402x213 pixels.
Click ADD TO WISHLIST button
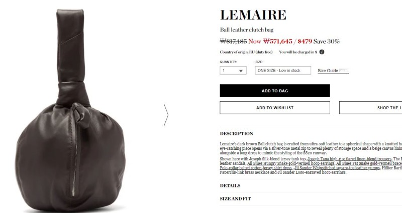click(x=274, y=108)
